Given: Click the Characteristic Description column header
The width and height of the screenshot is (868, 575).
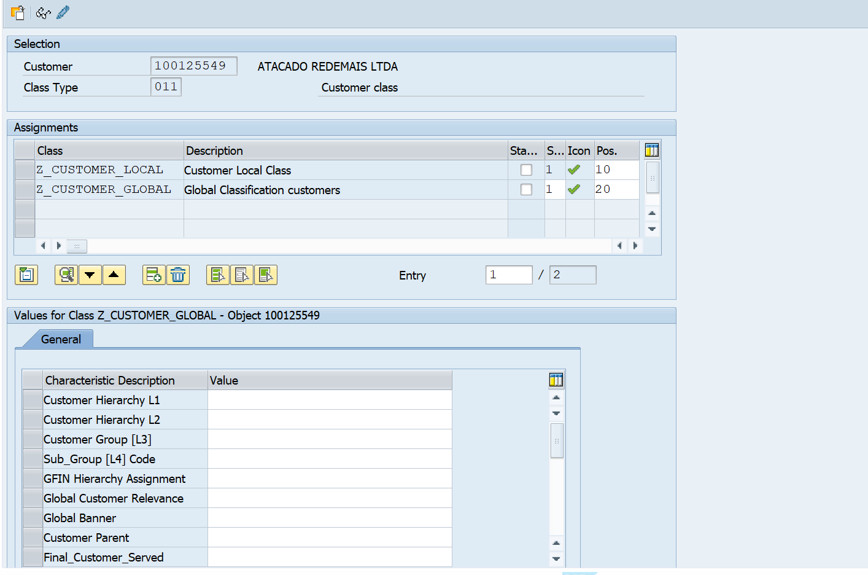Looking at the screenshot, I should pyautogui.click(x=125, y=380).
